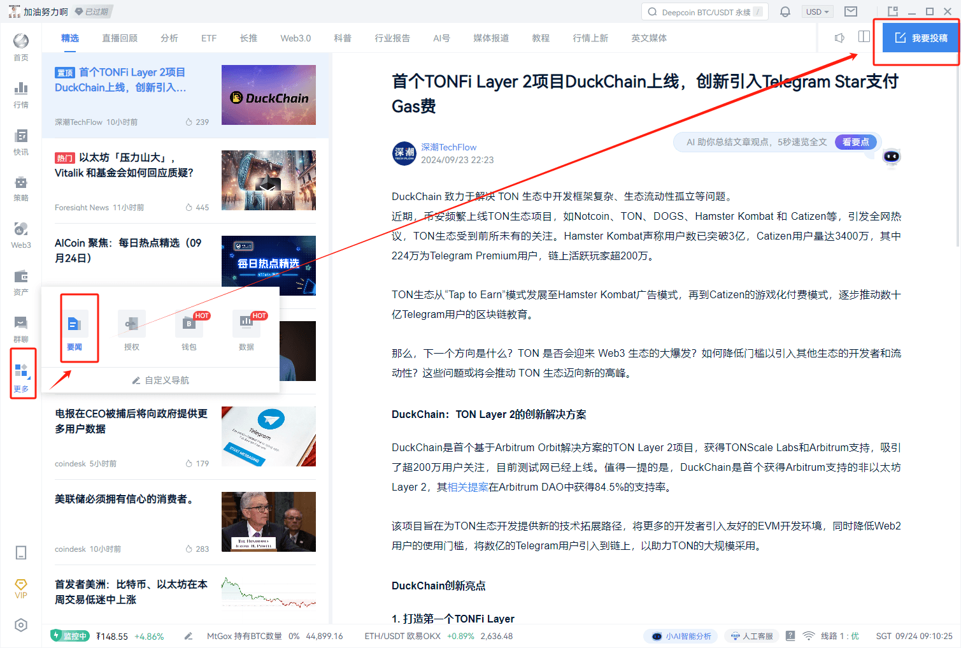The height and width of the screenshot is (648, 961).
Task: Select 数据 in the more popup
Action: tap(246, 330)
